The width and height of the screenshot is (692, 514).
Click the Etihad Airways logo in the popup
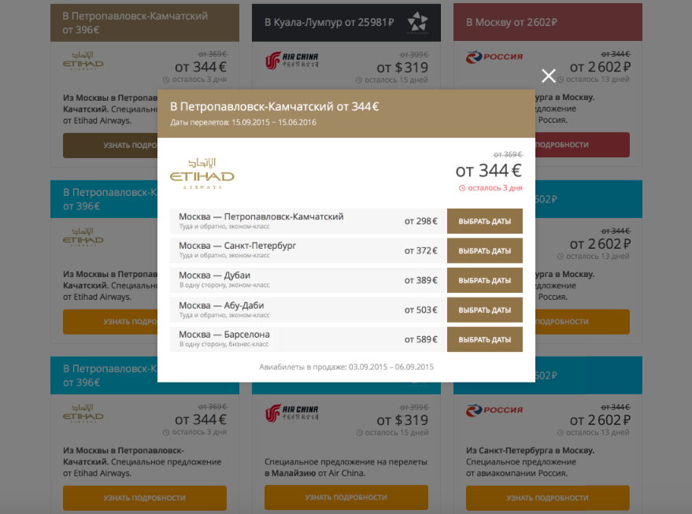pos(202,172)
